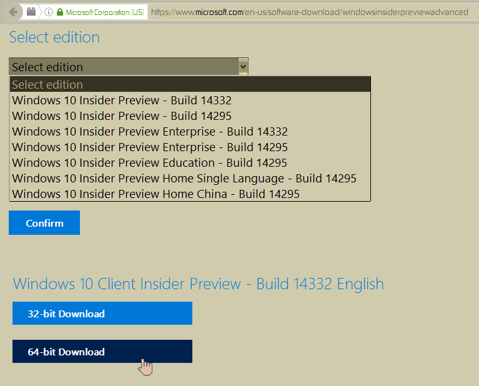Viewport: 479px width, 386px height.
Task: View Microsoft Corporation (US) certificate label
Action: tap(105, 12)
